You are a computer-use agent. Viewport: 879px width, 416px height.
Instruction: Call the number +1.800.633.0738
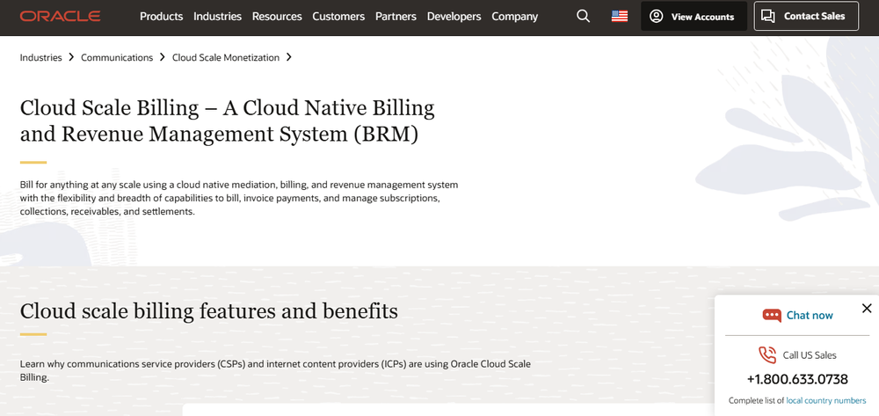[797, 380]
